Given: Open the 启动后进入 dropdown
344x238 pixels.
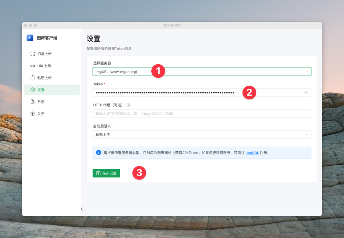Looking at the screenshot, I should click(x=202, y=134).
